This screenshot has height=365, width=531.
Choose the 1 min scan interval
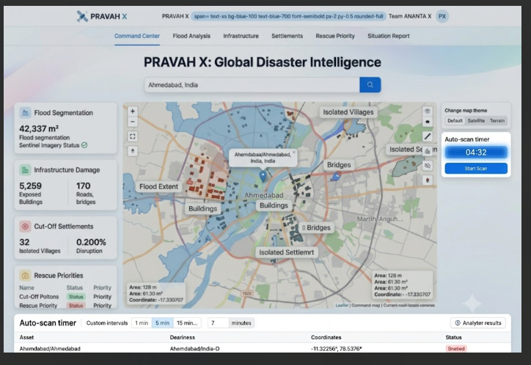pos(142,322)
